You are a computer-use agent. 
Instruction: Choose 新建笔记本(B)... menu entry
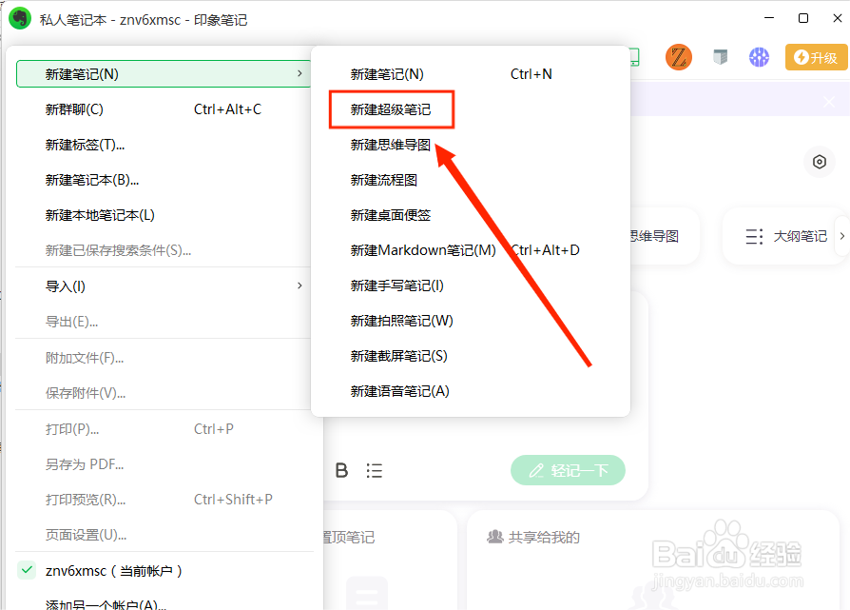tap(164, 180)
